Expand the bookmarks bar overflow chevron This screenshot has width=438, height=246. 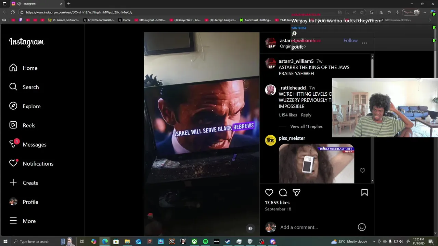pyautogui.click(x=430, y=20)
